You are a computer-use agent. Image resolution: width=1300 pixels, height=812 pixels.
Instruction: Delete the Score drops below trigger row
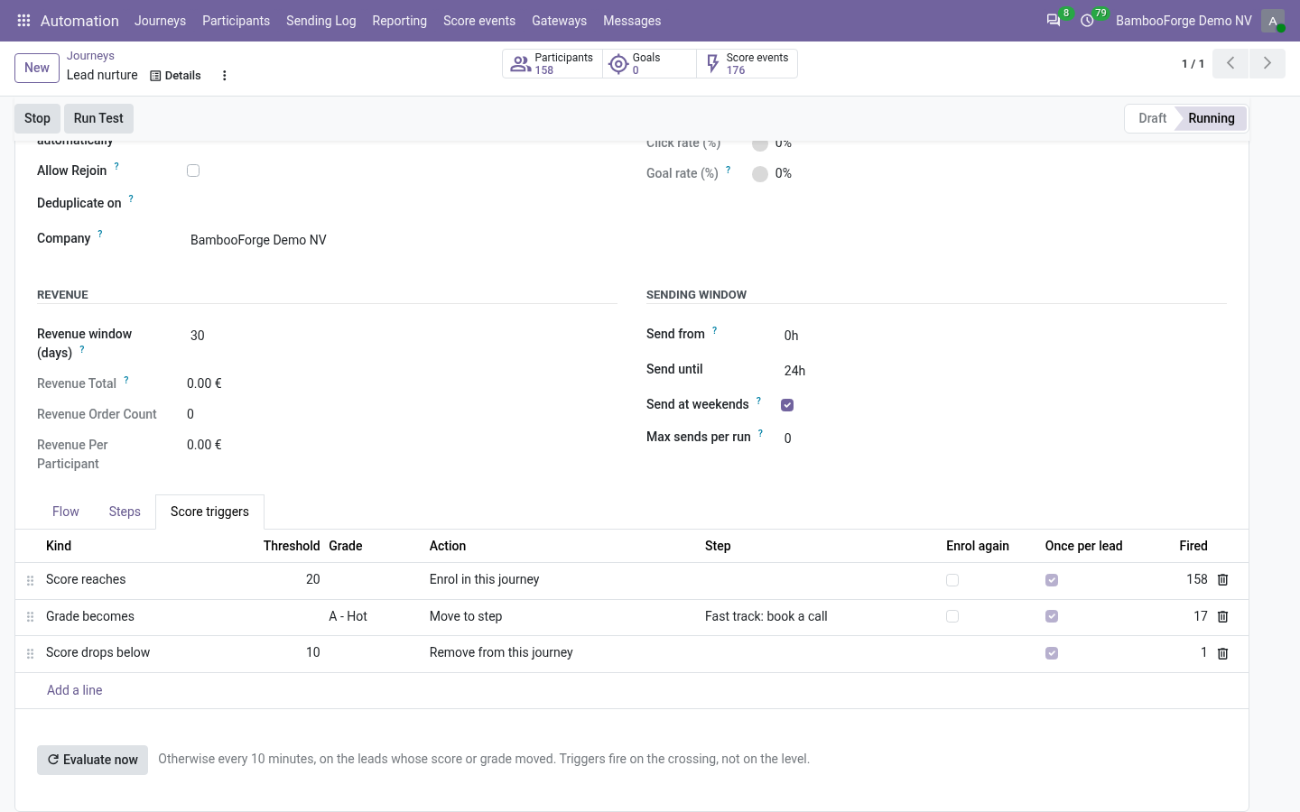1223,653
